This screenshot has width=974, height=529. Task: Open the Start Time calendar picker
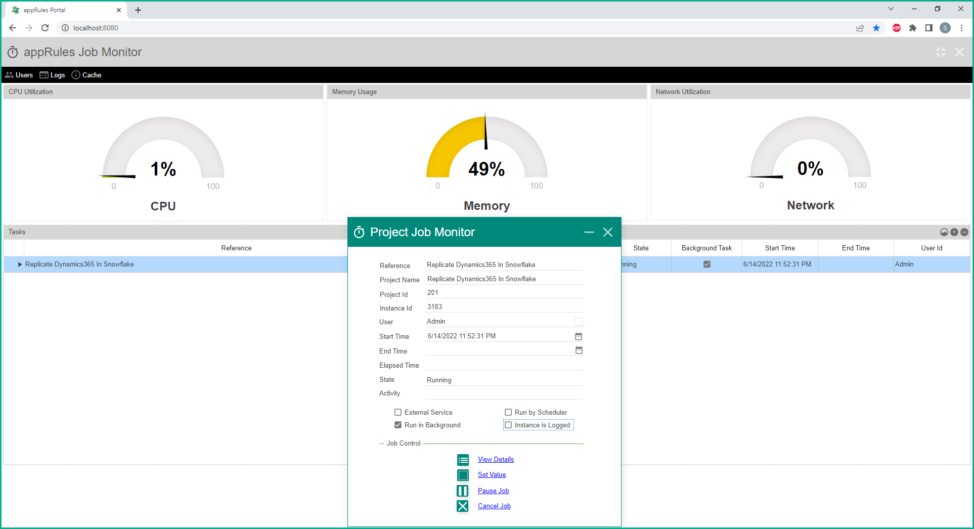pyautogui.click(x=579, y=336)
